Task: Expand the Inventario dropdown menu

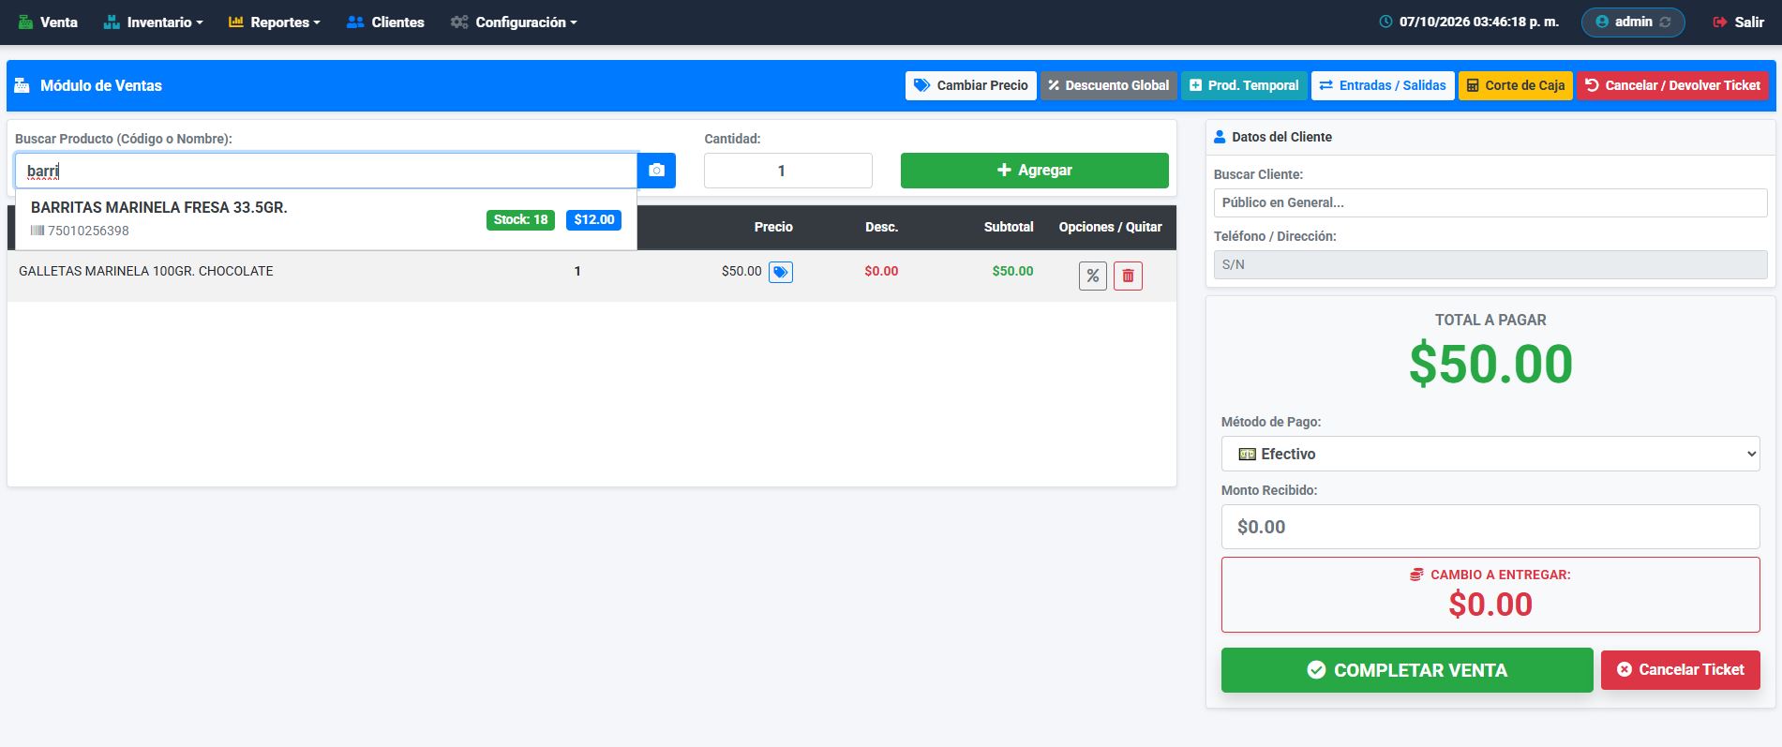Action: (x=153, y=22)
